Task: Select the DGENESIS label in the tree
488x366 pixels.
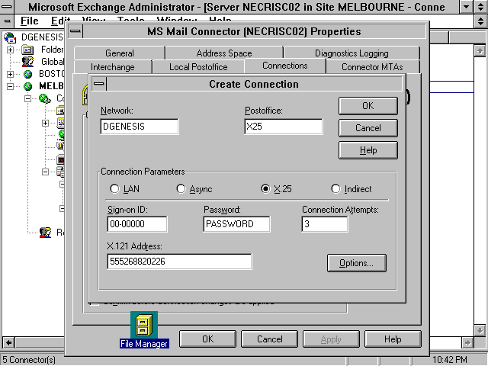Action: tap(43, 37)
